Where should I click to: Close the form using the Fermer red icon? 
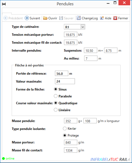click(115, 18)
